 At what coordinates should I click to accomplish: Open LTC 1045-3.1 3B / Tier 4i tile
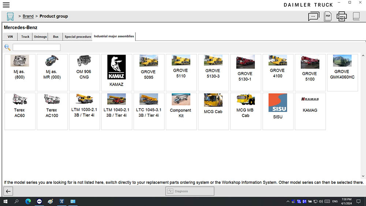[149, 111]
